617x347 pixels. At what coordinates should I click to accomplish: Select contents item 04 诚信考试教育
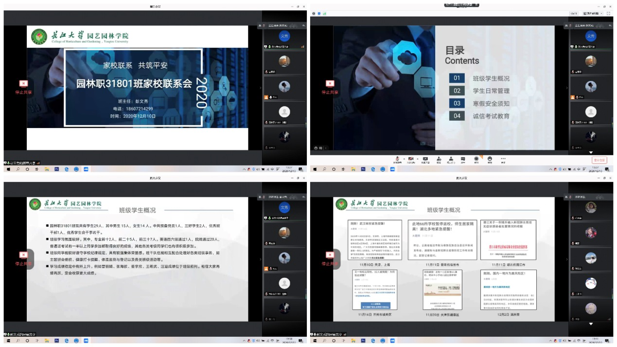(491, 116)
